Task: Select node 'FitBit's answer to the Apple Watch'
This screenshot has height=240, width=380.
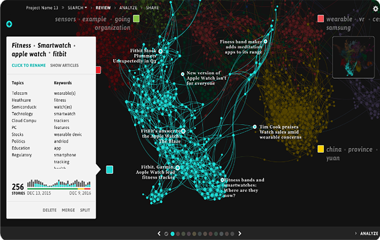Action: click(x=183, y=131)
